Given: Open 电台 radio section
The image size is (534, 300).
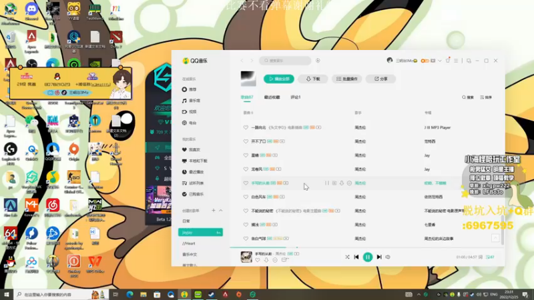Looking at the screenshot, I should (190, 123).
